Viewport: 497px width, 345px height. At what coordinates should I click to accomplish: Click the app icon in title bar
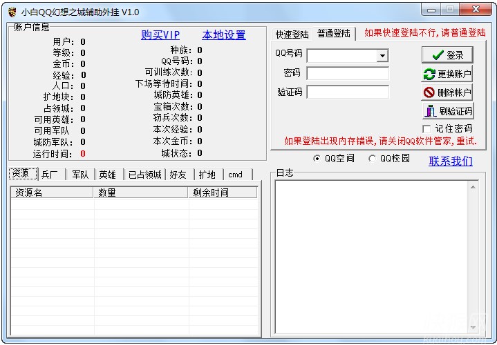coord(12,12)
